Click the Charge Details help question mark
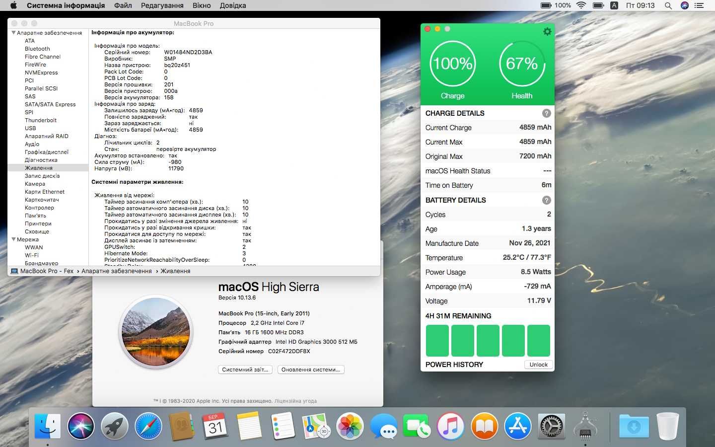This screenshot has width=715, height=447. (x=546, y=113)
